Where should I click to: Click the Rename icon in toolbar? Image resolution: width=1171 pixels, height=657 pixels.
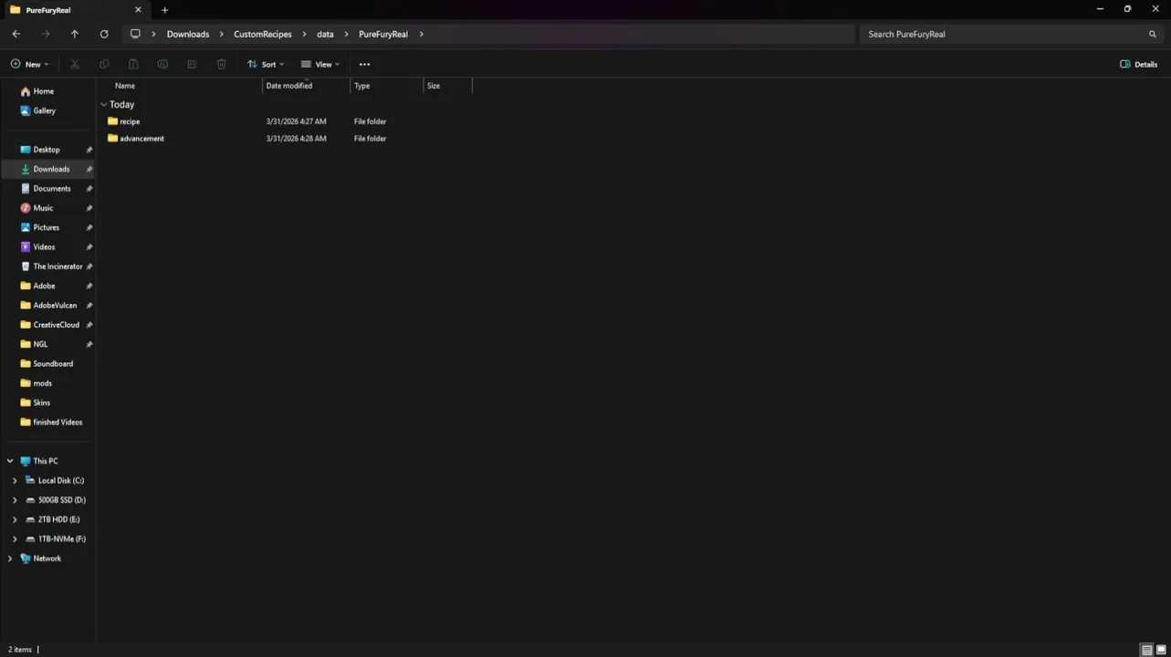[x=162, y=64]
